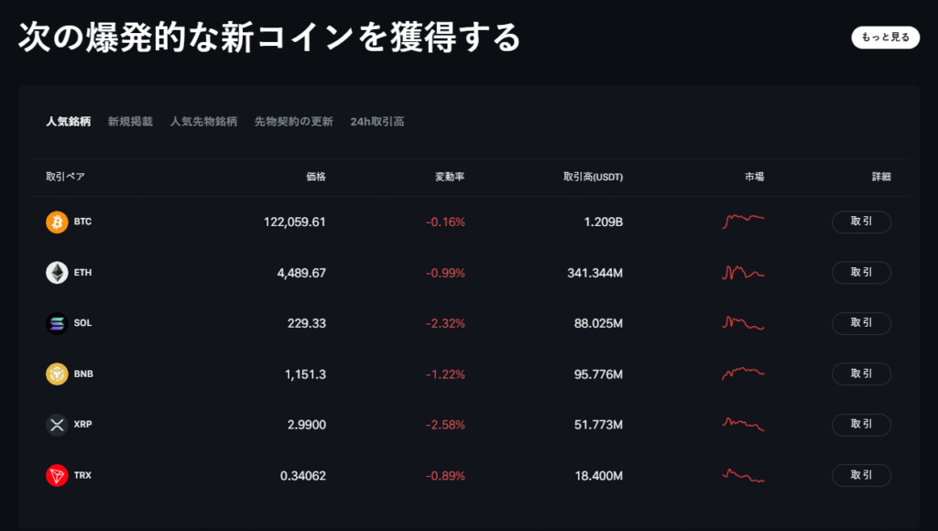Click the BNB coin icon
The height and width of the screenshot is (531, 938).
[x=57, y=374]
